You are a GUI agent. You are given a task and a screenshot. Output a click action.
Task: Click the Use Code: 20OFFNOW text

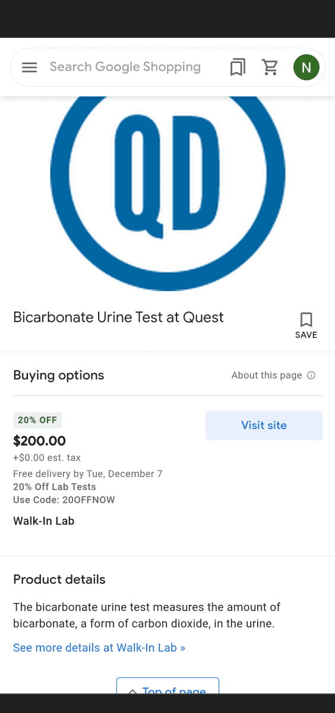tap(64, 500)
